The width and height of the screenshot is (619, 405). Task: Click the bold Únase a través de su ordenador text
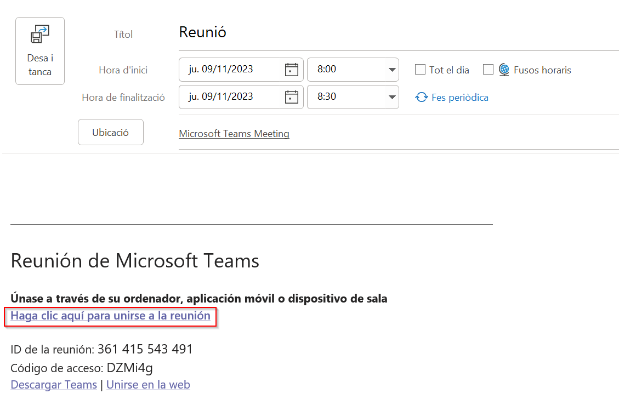199,299
